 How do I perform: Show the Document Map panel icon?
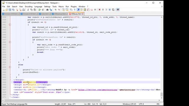pyautogui.click(x=85, y=10)
